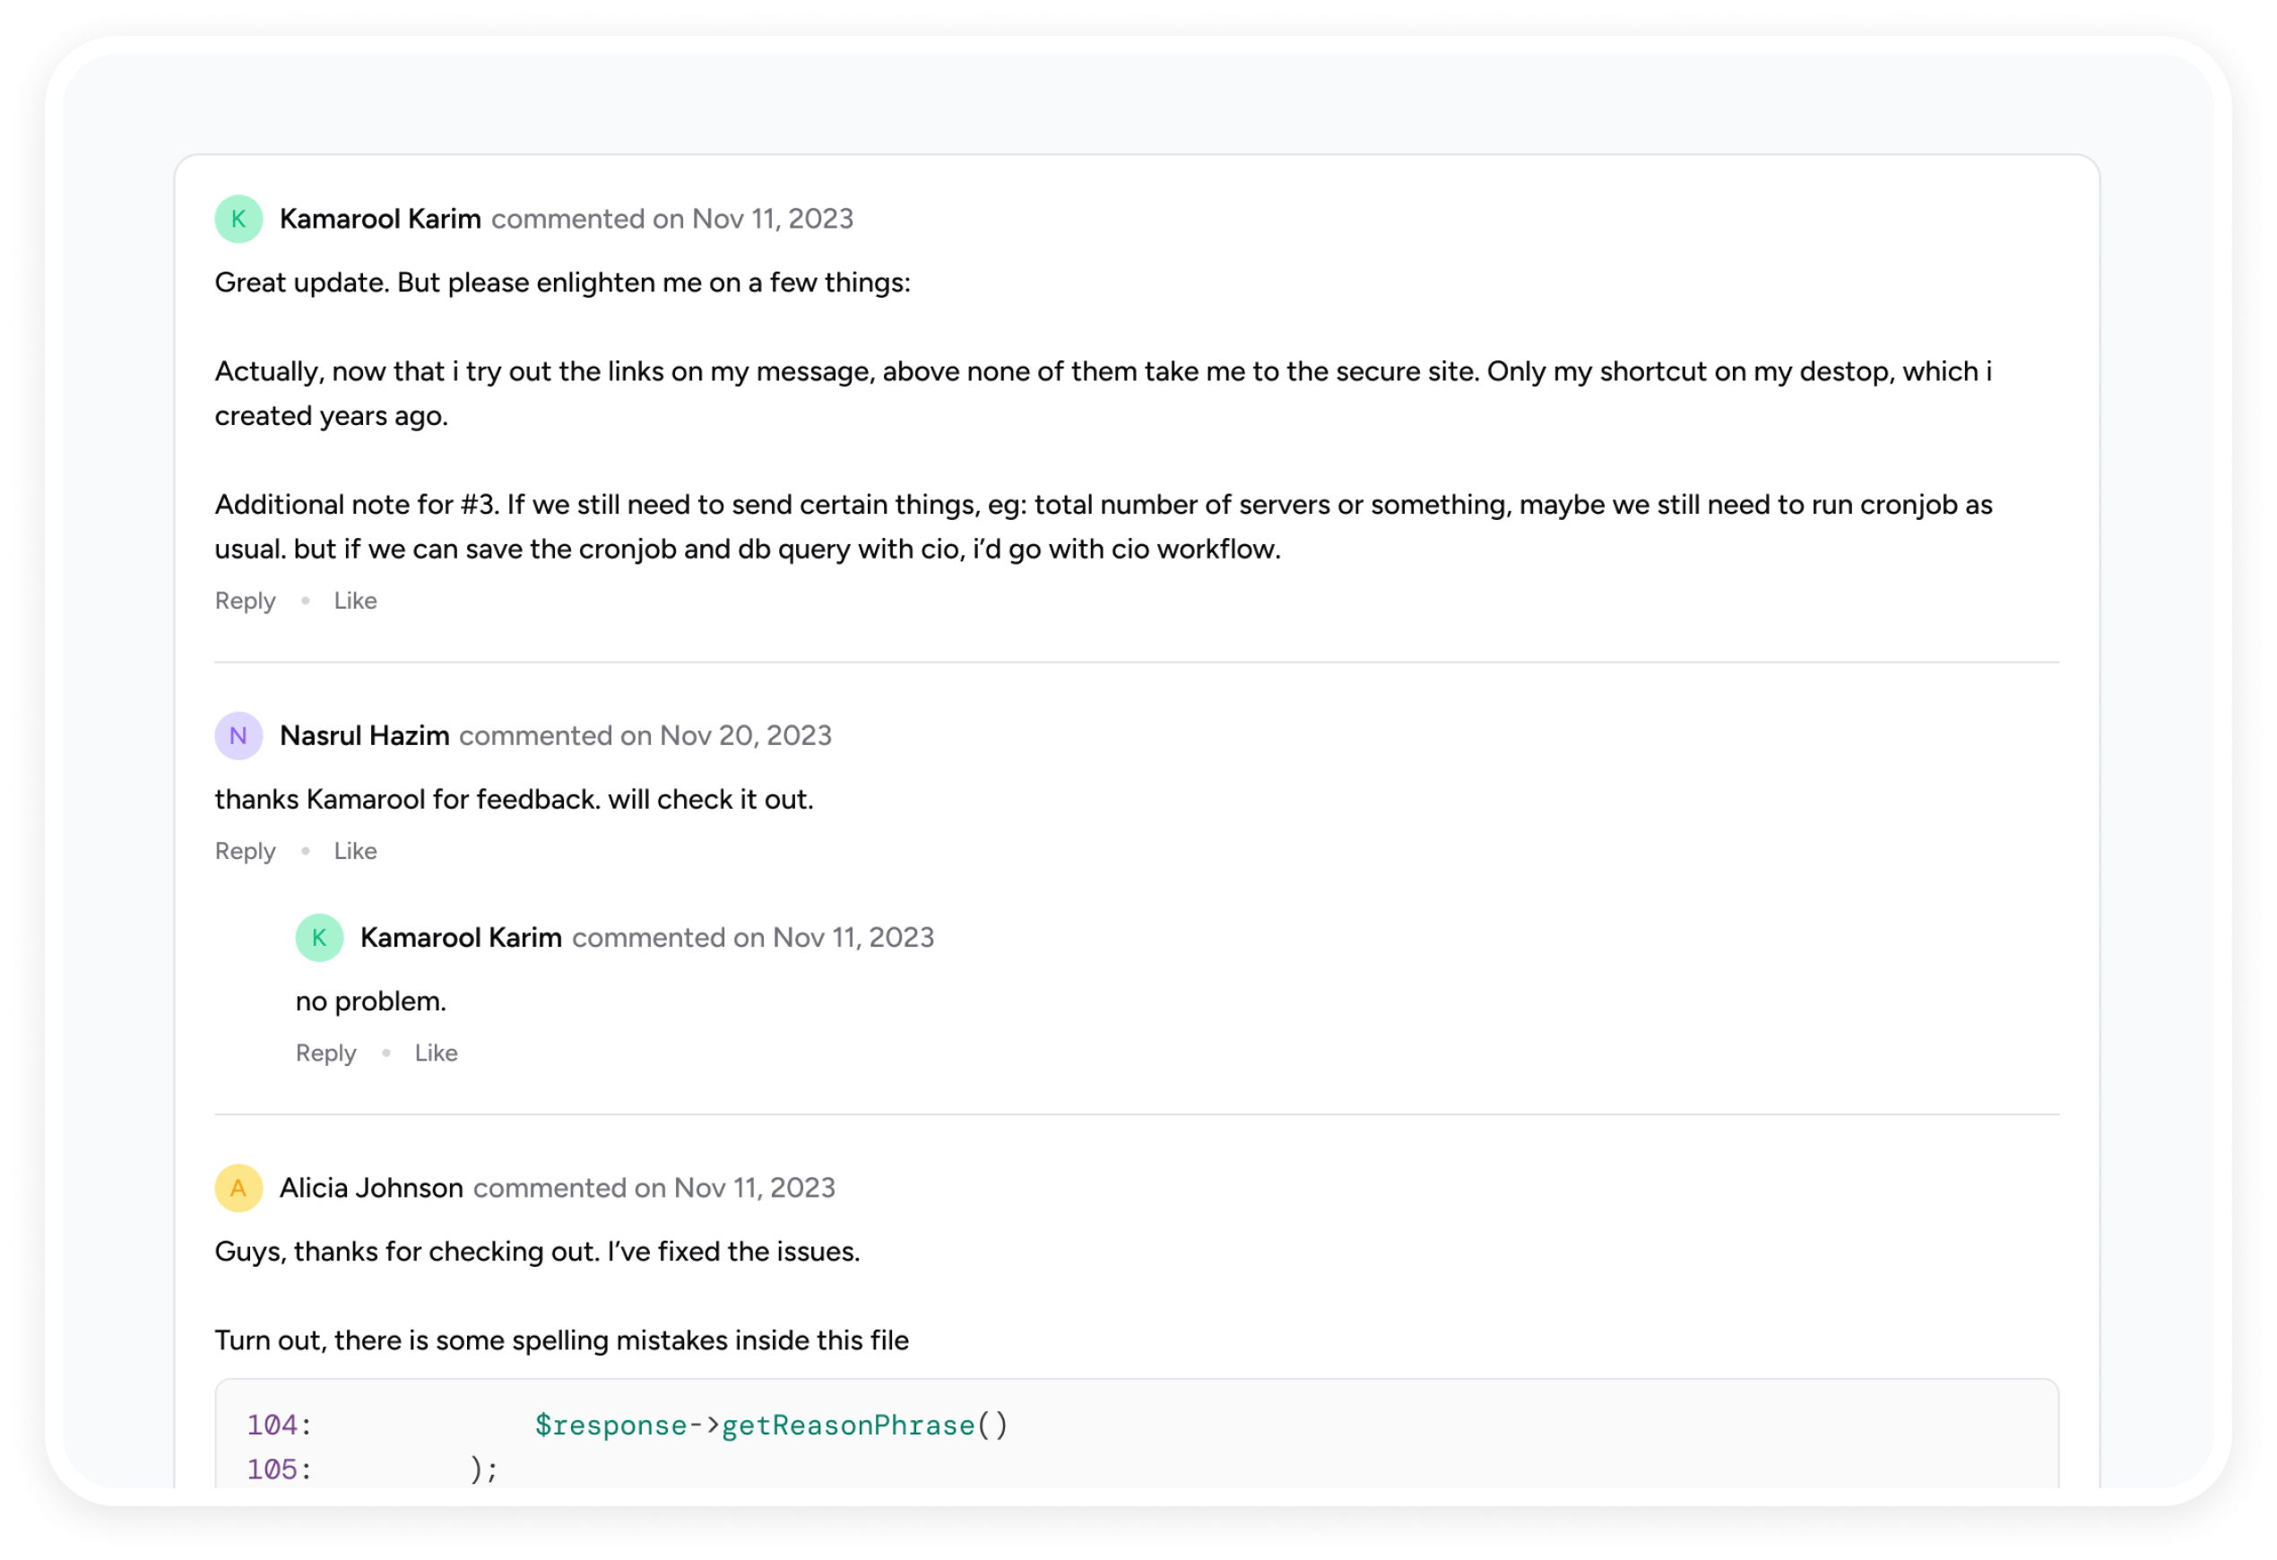
Task: Like the nested "no problem." comment
Action: (x=436, y=1053)
